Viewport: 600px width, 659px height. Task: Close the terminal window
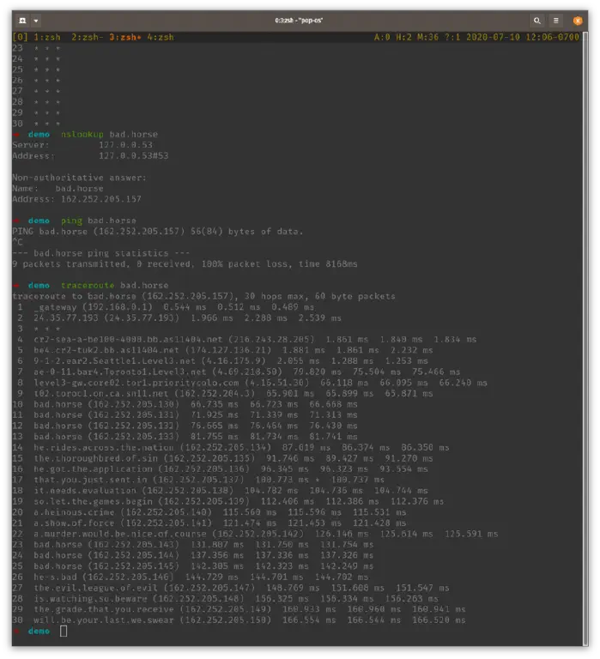(578, 21)
